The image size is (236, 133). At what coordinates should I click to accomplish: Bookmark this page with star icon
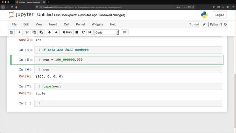point(193,7)
